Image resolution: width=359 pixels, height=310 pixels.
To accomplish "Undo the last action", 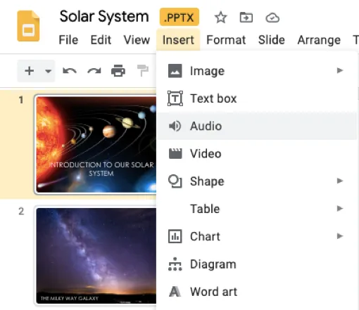I will pos(70,71).
